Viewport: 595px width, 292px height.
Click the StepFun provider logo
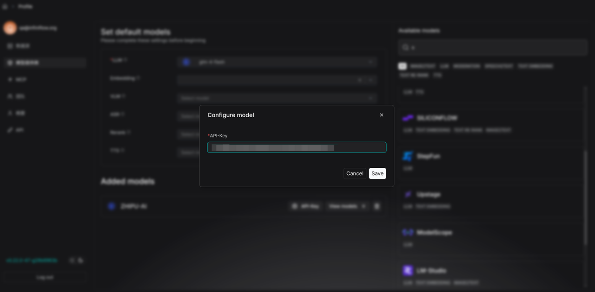(x=408, y=156)
